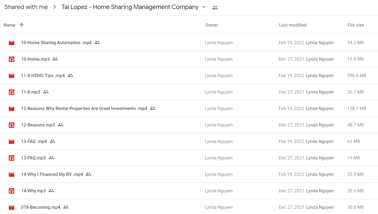Click the shared-people icon beside the folder title
The image size is (378, 214).
215,8
